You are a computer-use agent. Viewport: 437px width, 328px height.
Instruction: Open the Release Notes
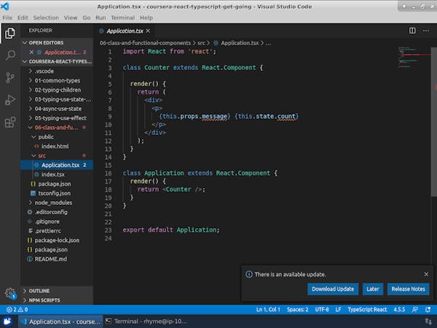click(x=408, y=289)
